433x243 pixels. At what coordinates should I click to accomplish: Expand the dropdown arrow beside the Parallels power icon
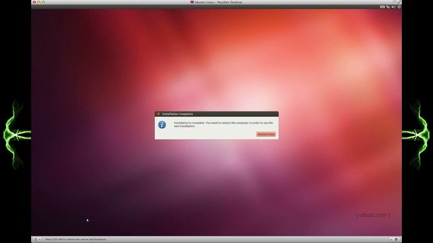tap(40, 240)
